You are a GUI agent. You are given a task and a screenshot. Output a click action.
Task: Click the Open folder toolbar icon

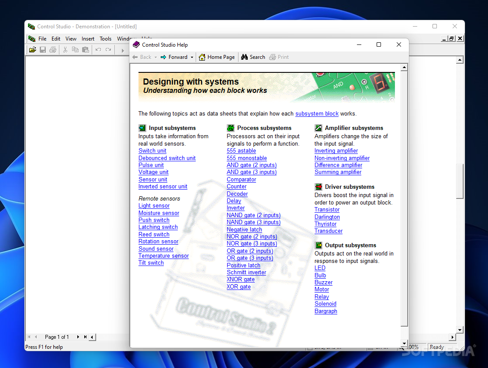pyautogui.click(x=33, y=50)
